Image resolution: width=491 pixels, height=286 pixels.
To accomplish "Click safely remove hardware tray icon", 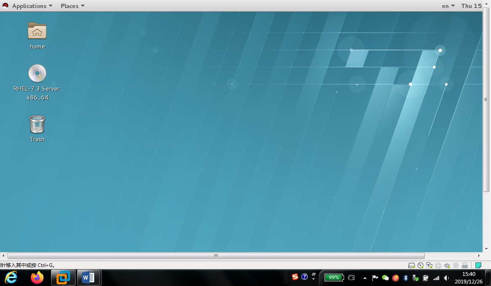I will 415,278.
